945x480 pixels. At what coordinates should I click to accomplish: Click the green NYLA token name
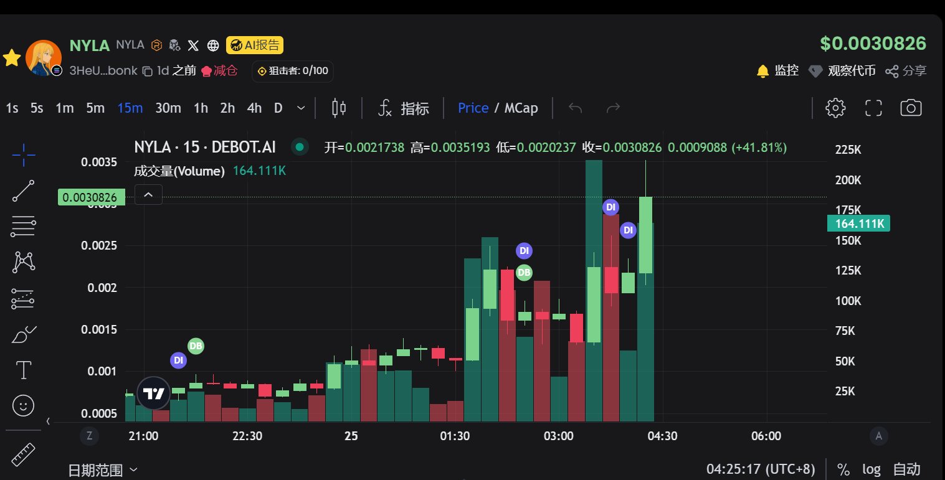(90, 45)
